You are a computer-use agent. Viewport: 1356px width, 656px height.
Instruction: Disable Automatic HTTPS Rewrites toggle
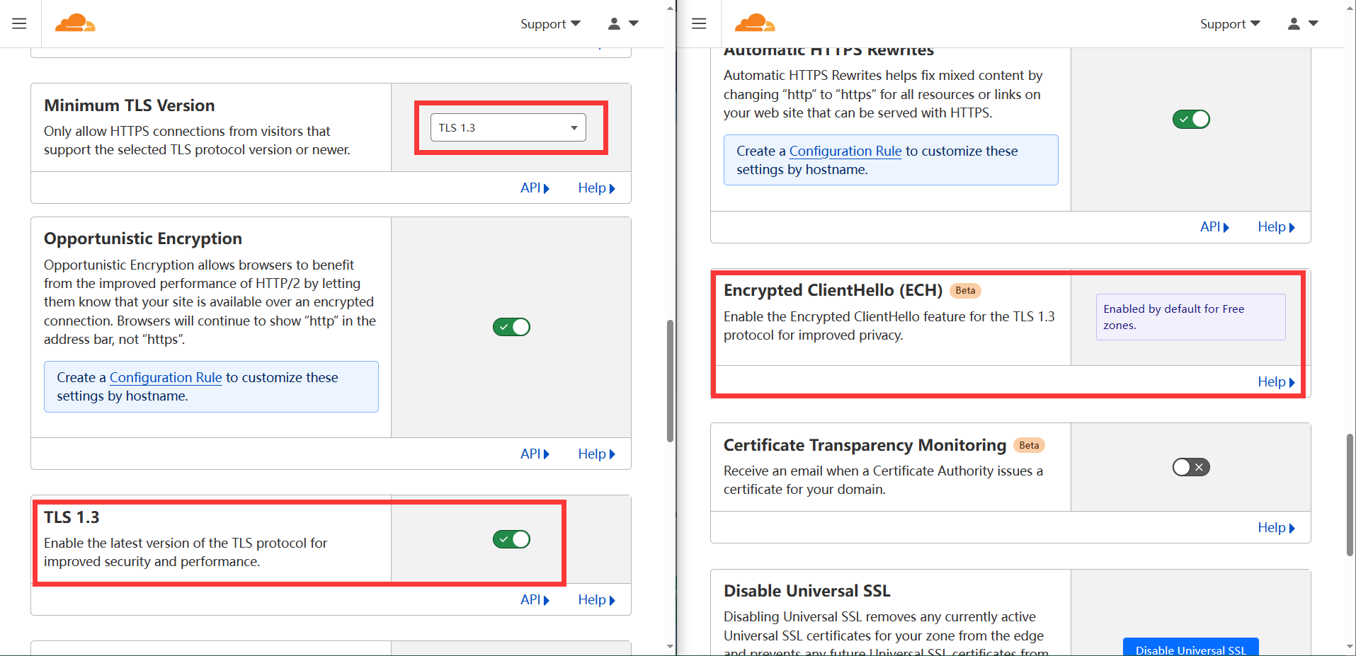[x=1191, y=119]
